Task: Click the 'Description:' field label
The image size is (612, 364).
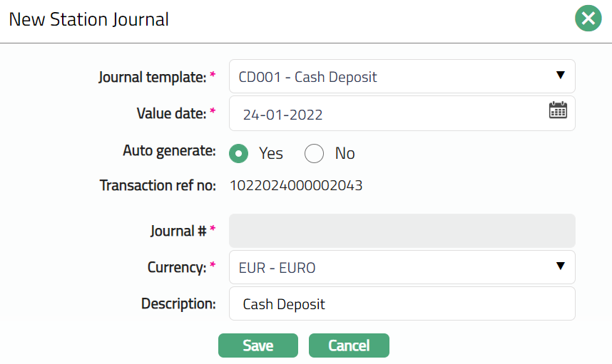Action: pos(178,304)
